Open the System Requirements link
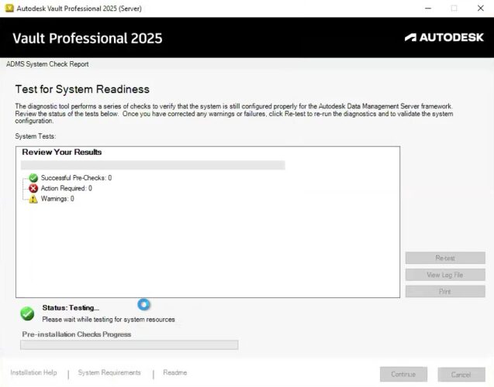The image size is (494, 387). 109,372
